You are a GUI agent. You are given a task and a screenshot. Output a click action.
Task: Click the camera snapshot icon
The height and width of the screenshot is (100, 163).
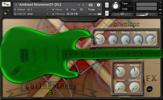[x=91, y=5]
